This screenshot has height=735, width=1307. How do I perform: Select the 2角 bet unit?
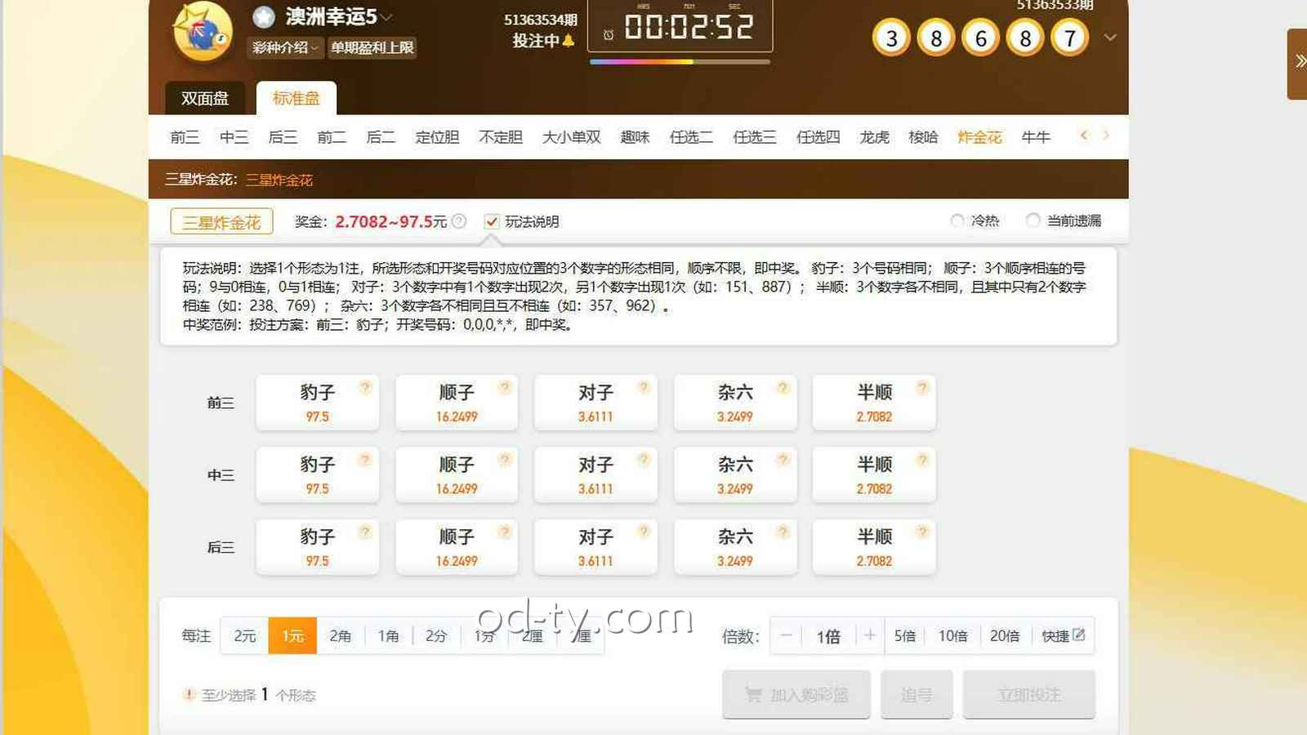click(341, 635)
